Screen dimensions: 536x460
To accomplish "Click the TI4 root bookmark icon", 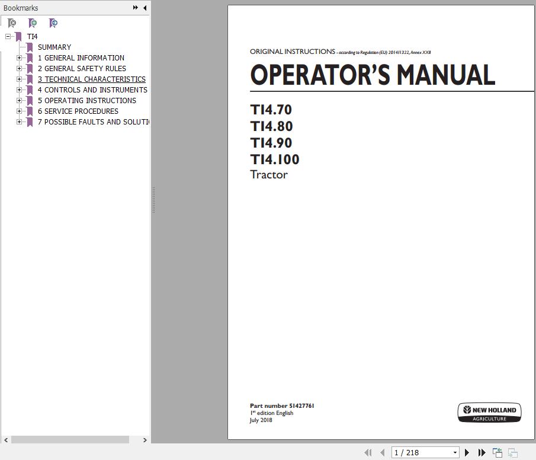I will pyautogui.click(x=18, y=37).
